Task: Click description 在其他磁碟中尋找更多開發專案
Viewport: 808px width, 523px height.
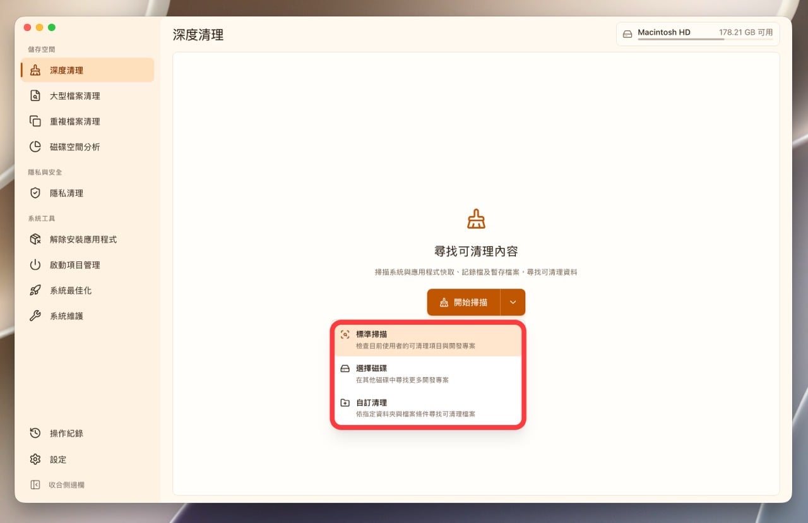Action: coord(402,380)
